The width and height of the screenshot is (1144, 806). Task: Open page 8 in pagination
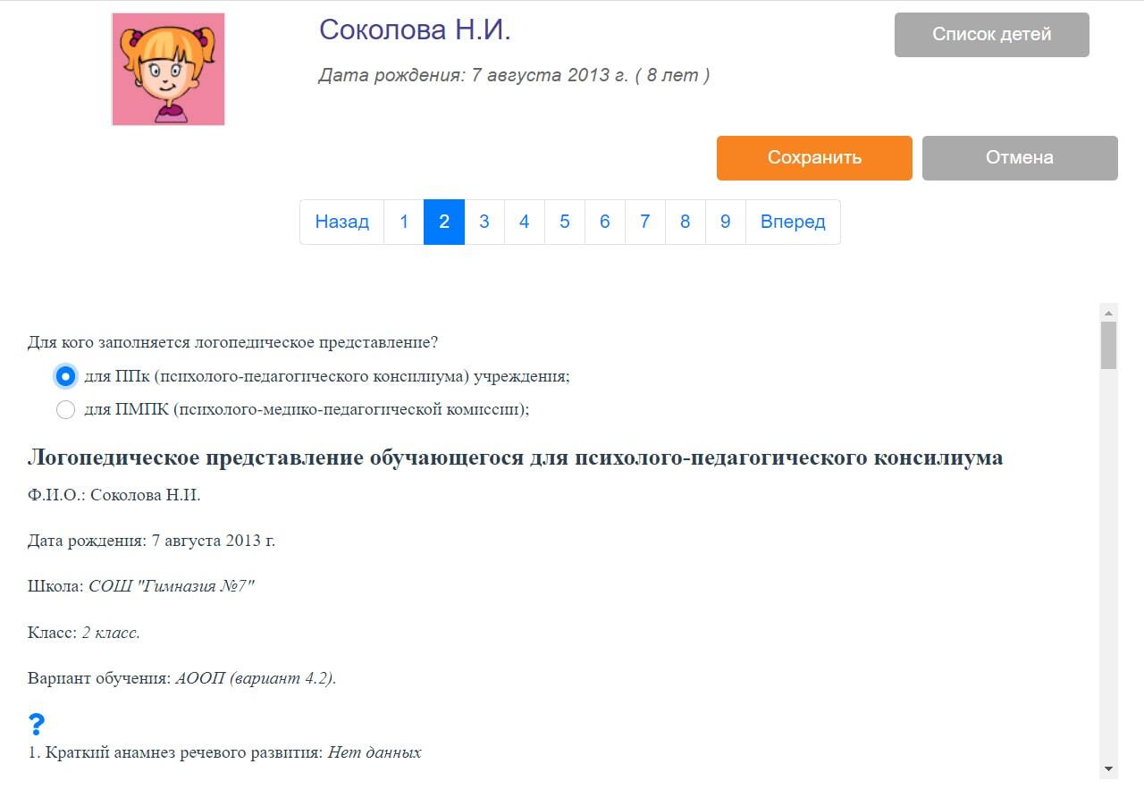click(x=686, y=222)
